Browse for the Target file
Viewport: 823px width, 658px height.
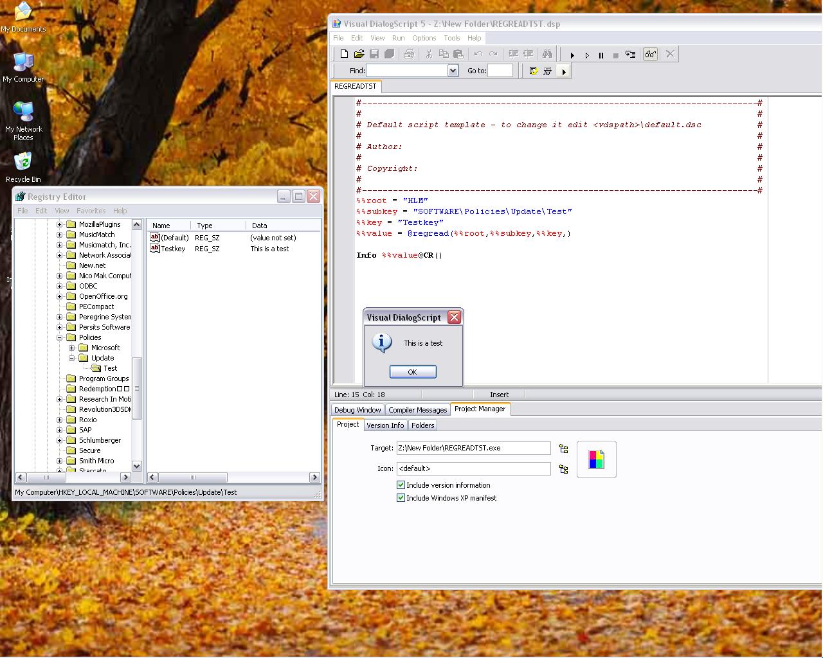click(x=564, y=449)
